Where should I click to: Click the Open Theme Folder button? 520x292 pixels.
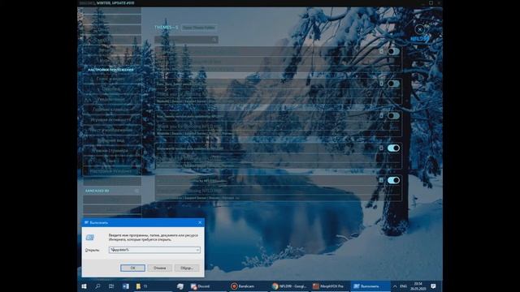[x=199, y=28]
